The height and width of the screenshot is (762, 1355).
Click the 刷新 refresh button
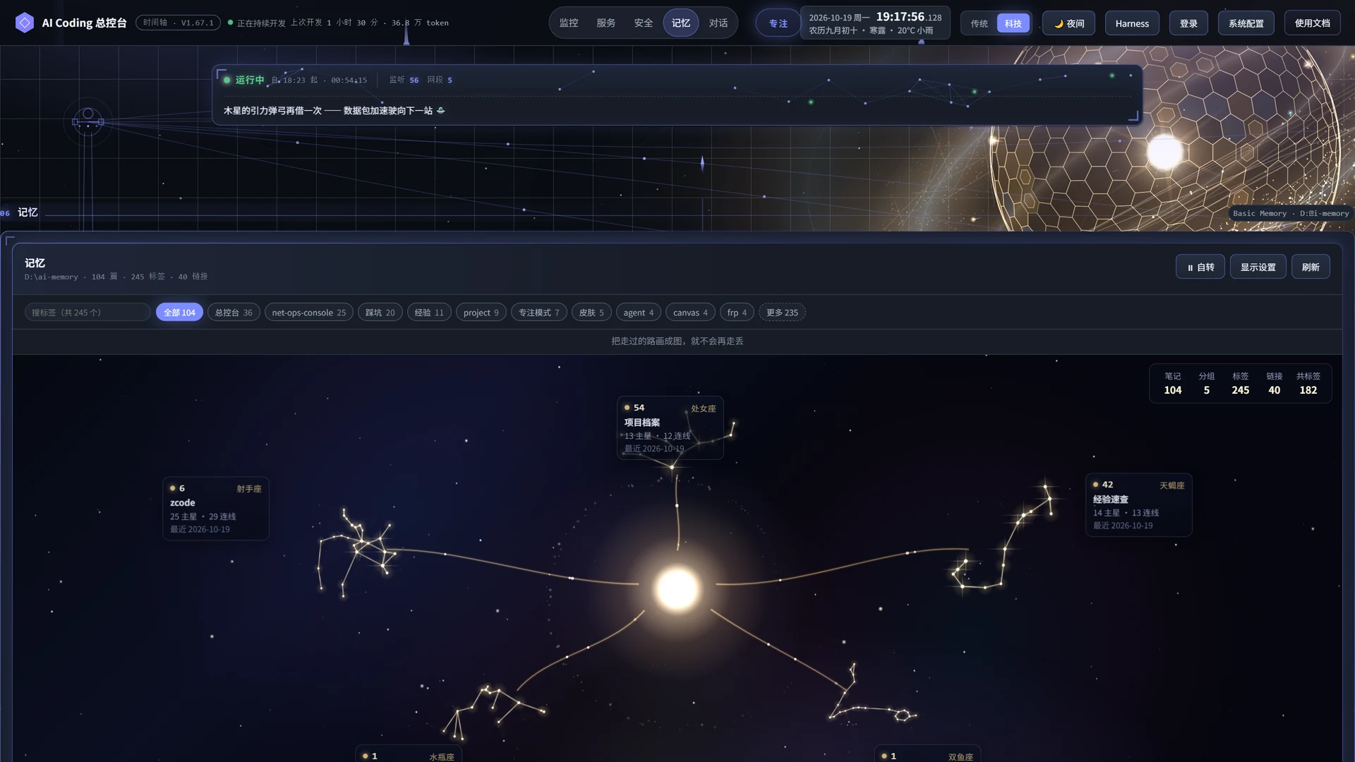1311,267
